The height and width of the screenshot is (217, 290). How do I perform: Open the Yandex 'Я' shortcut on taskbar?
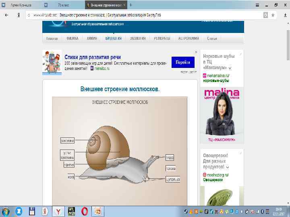click(x=45, y=211)
